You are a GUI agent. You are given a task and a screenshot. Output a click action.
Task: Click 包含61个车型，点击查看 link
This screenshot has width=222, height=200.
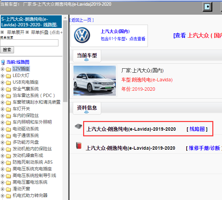pos(123,39)
